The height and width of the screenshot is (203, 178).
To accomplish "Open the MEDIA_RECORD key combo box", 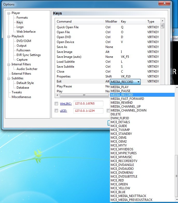I will click(125, 82).
